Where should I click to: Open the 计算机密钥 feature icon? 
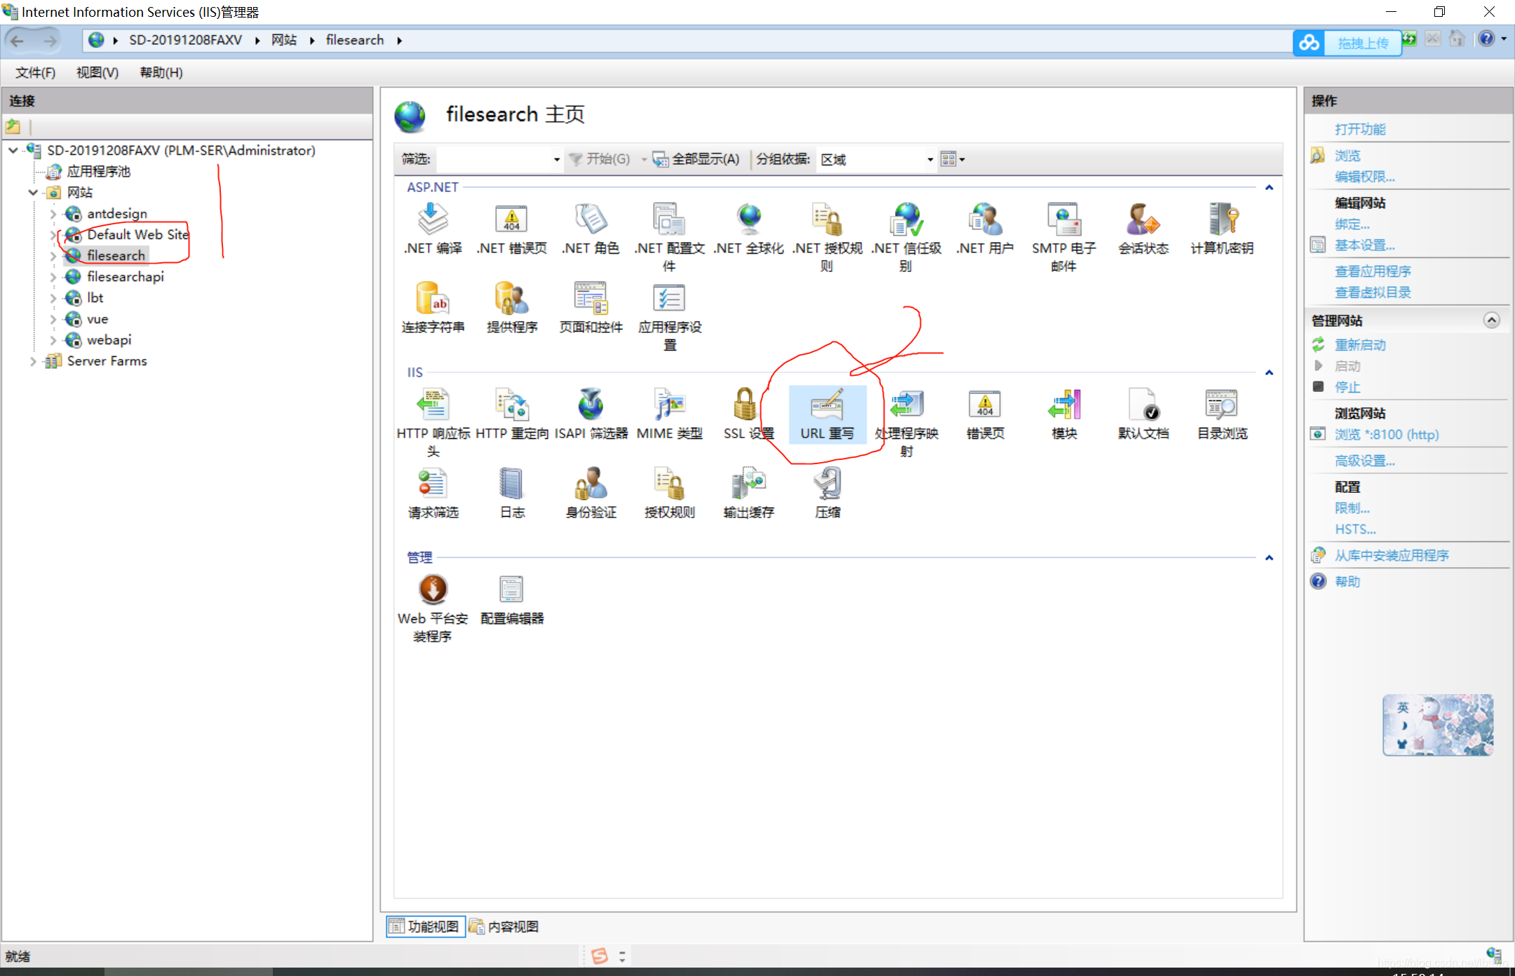click(1222, 229)
